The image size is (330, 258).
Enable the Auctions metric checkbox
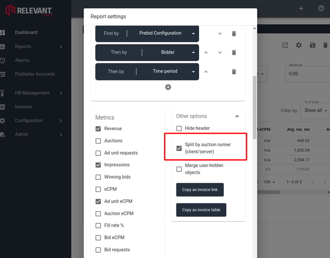(x=98, y=141)
